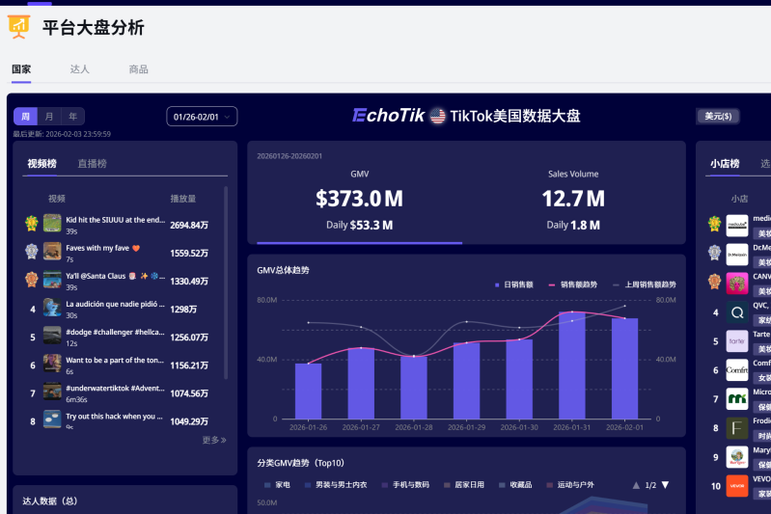Click the 2026-02-01 bar in GMV chart
This screenshot has height=514, width=771.
click(x=624, y=368)
